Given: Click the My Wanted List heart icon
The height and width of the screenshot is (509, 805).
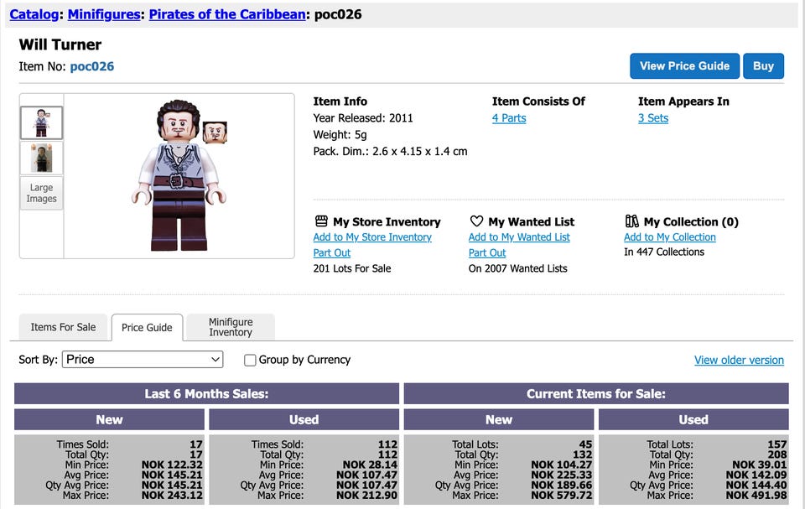Looking at the screenshot, I should point(476,221).
